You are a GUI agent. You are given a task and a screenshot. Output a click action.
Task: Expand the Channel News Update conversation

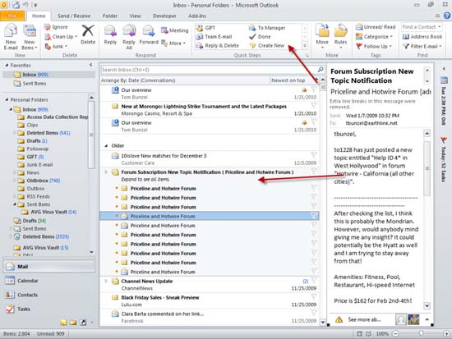click(x=106, y=281)
